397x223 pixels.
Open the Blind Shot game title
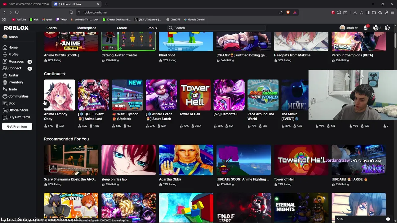pyautogui.click(x=167, y=55)
